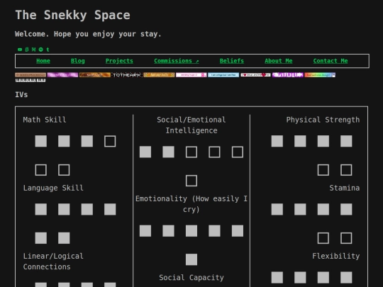The image size is (383, 287).
Task: Click the single empty box above the Emotionality label
Action: click(x=191, y=181)
